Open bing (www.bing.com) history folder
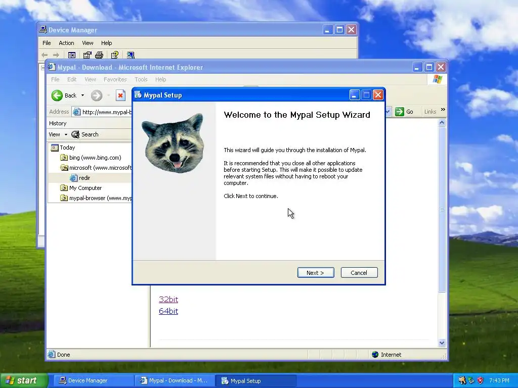The width and height of the screenshot is (518, 388). pyautogui.click(x=91, y=158)
